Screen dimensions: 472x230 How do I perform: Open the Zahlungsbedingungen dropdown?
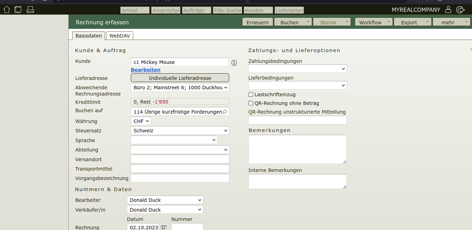(297, 69)
